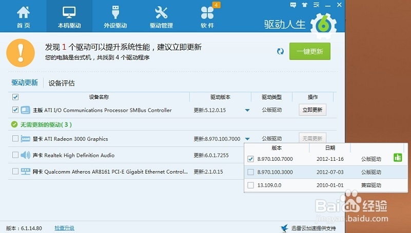Viewport: 411px width, 233px height.
Task: Click the 软件 badge number 4
Action: click(216, 5)
